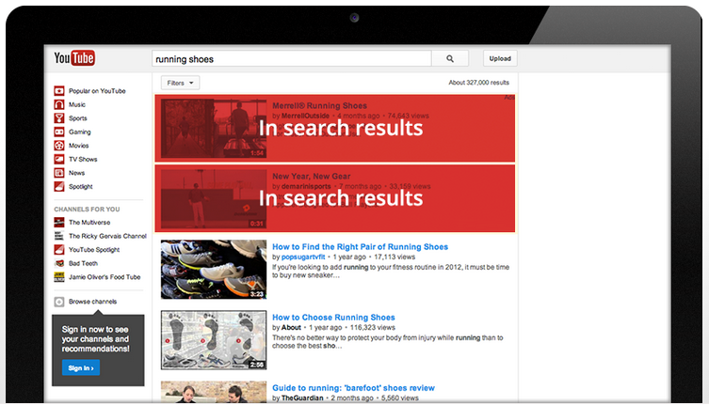Open the About uploader link
Viewport: 709px width, 405px height.
pyautogui.click(x=291, y=327)
